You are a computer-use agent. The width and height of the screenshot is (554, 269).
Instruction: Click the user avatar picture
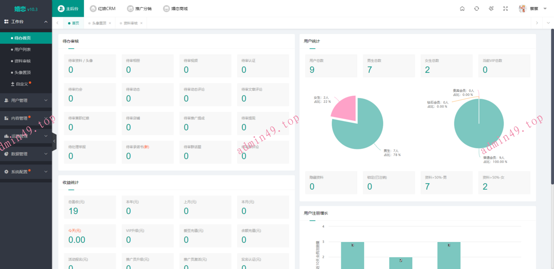coord(523,9)
